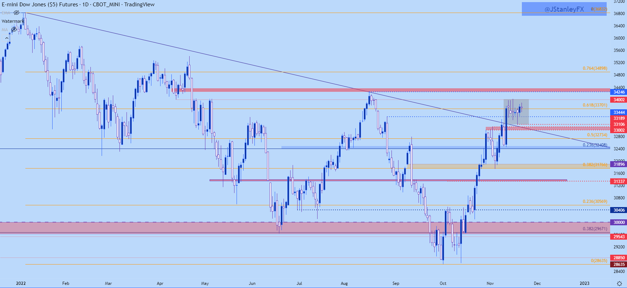This screenshot has height=288, width=627.
Task: Click the Jun label on time axis
Action: 252,283
